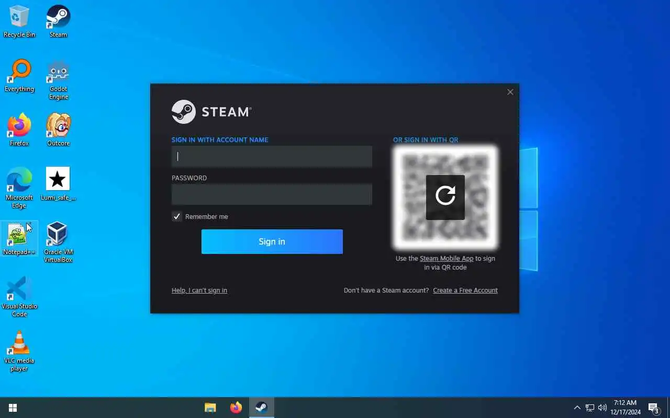Select the Godot Engine desktop icon
The width and height of the screenshot is (670, 418).
tap(58, 79)
